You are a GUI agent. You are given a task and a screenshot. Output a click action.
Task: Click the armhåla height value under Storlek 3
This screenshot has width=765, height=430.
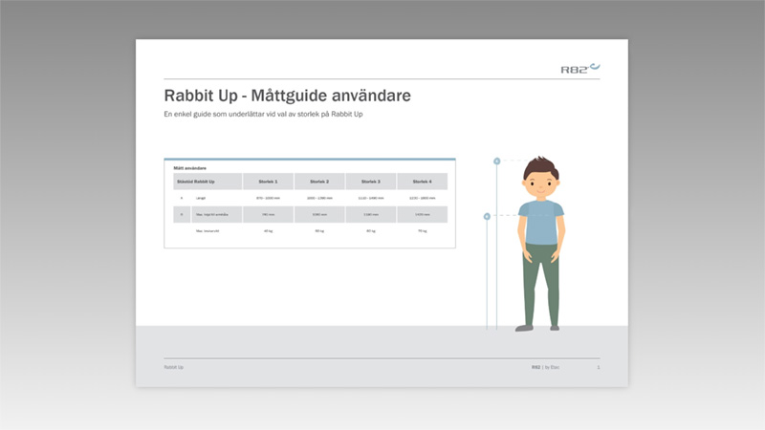pos(371,214)
